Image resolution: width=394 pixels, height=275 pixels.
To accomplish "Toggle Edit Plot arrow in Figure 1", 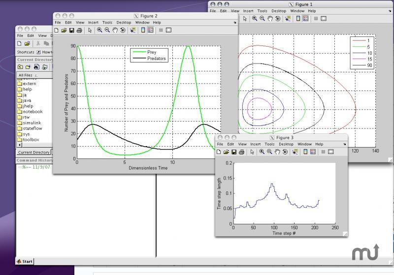I will point(245,19).
